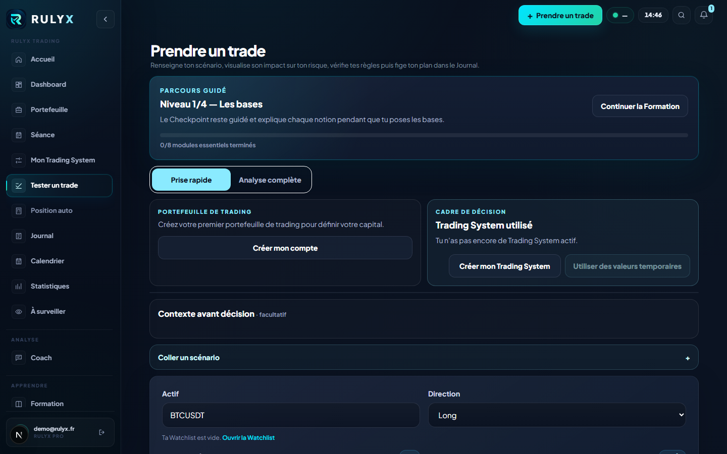Viewport: 727px width, 454px height.
Task: Click the Rulyx logo icon
Action: point(16,19)
